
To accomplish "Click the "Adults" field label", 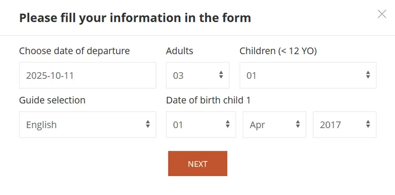I will click(179, 51).
